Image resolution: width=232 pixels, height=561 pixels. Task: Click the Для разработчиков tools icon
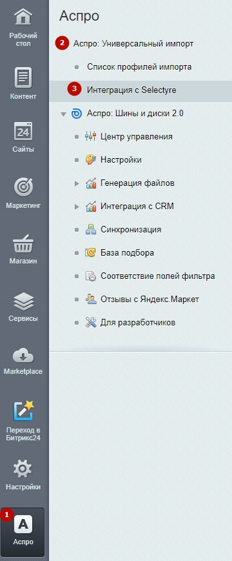click(x=91, y=322)
